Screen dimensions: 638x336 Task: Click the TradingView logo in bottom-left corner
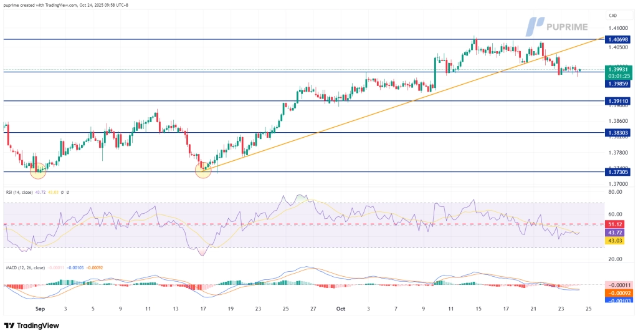point(31,325)
